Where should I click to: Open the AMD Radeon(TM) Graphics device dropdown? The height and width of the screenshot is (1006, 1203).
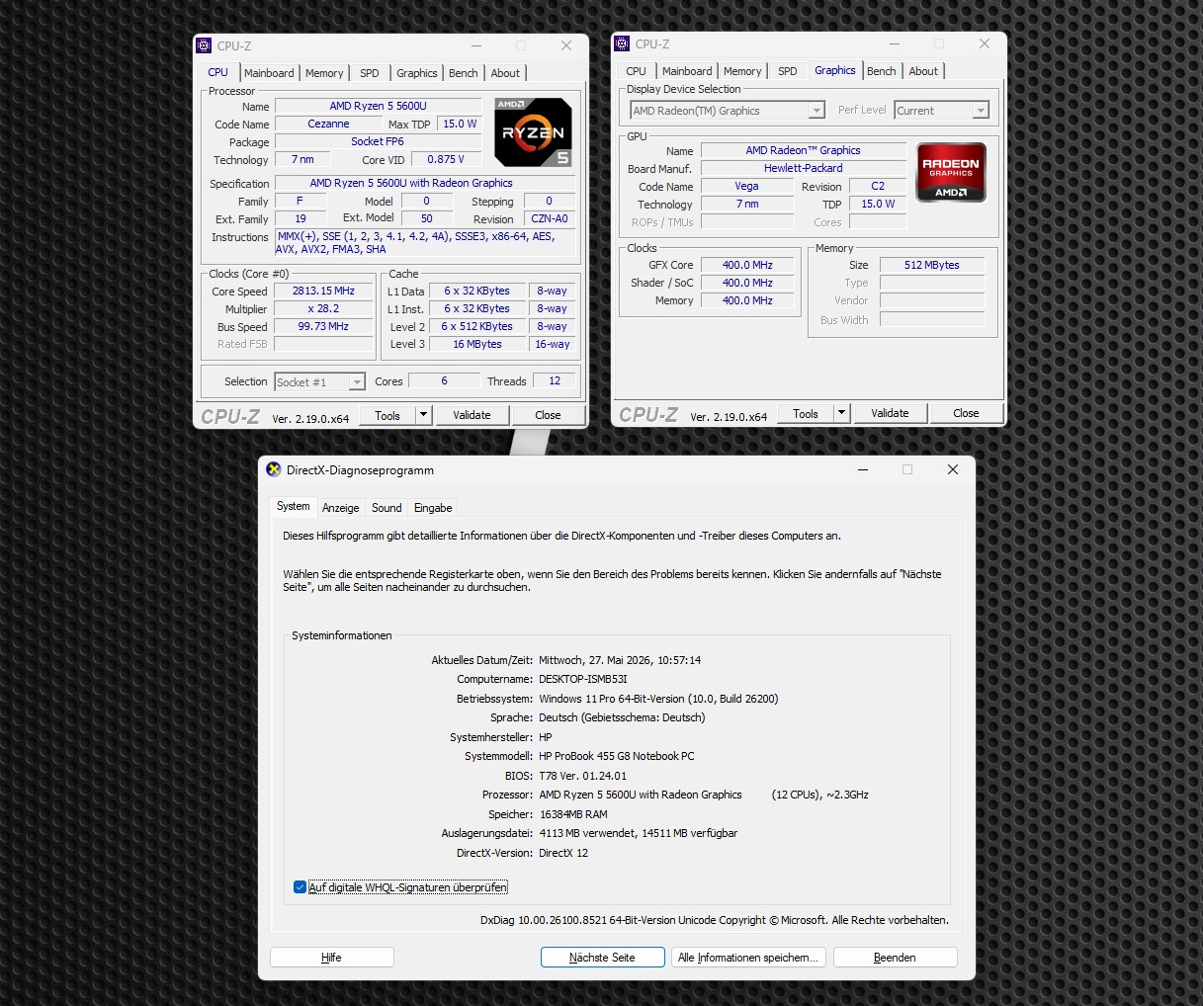728,111
